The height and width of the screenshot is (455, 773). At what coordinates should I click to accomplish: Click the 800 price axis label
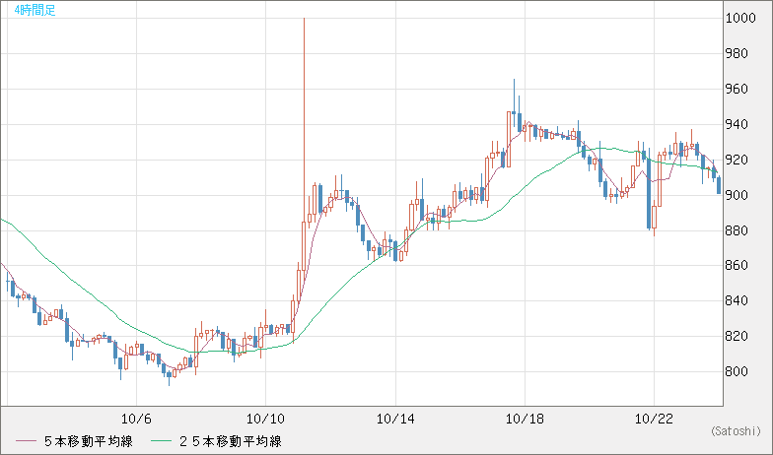click(738, 372)
